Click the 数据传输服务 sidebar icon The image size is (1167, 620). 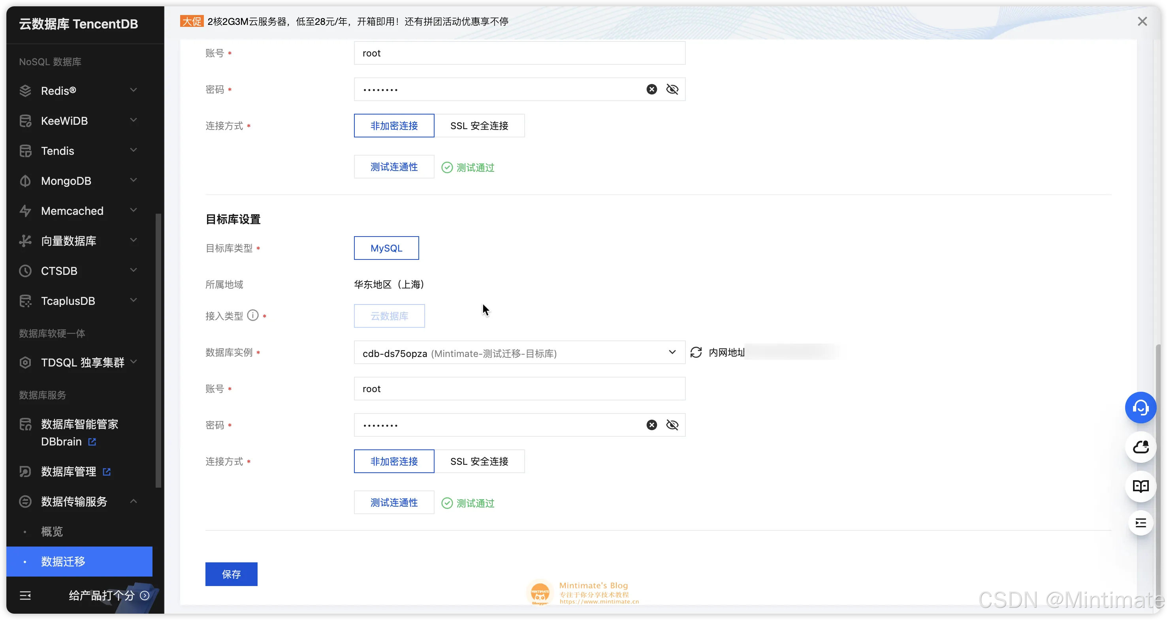tap(25, 502)
